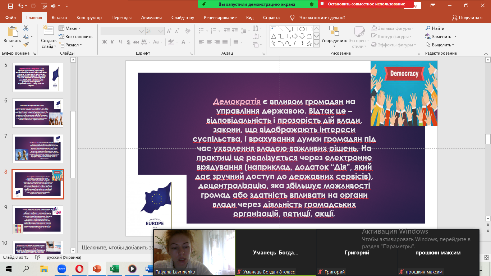This screenshot has width=491, height=276.
Task: Select the oval shape in gallery
Action: click(x=302, y=29)
